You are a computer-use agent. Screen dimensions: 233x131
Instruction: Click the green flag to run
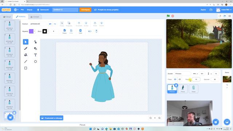point(168,16)
